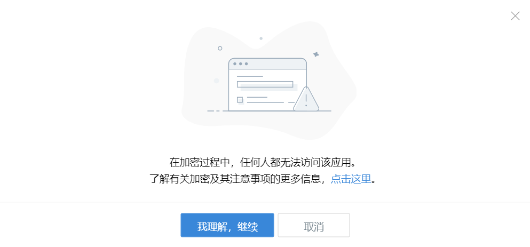Close the encryption warning dialog
This screenshot has height=247, width=530.
(515, 16)
